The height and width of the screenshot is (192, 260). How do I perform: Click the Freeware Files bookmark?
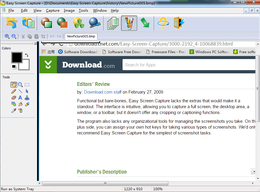click(x=166, y=52)
